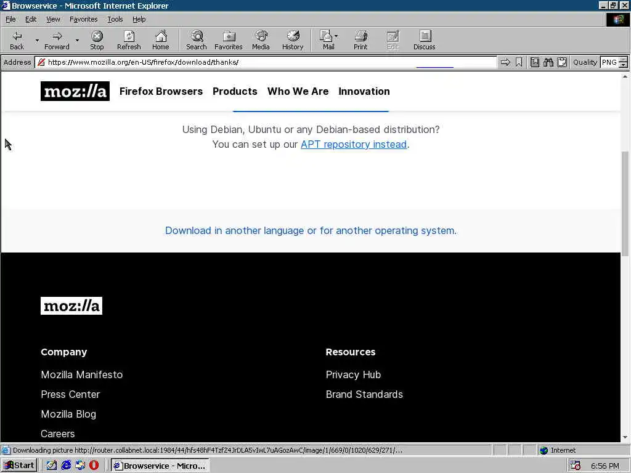Click the third quick launch icon
Screen dimensions: 631x473
[x=80, y=466]
